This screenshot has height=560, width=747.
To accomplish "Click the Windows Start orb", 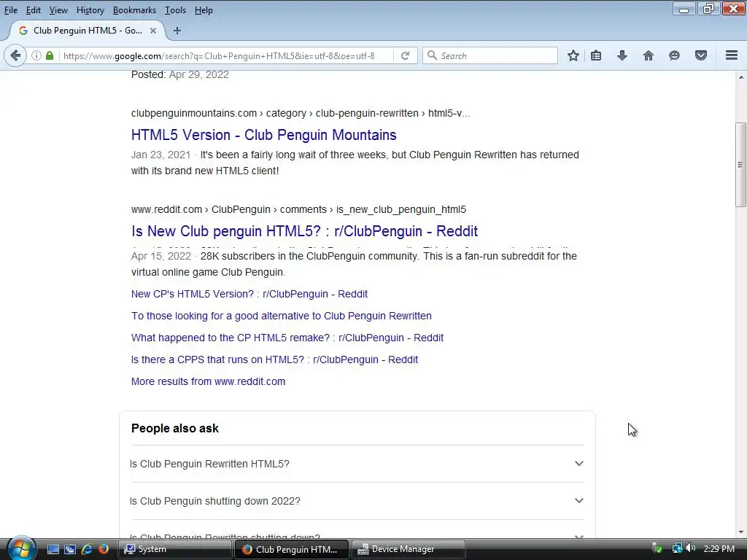I will tap(21, 548).
